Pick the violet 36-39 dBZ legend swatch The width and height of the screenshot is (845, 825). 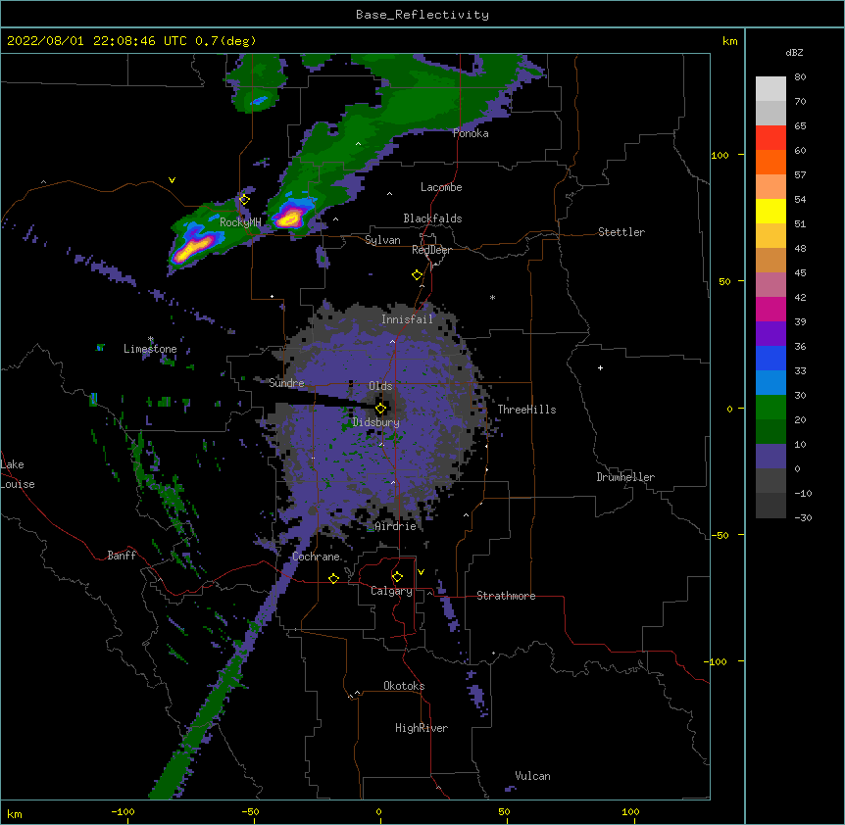770,334
